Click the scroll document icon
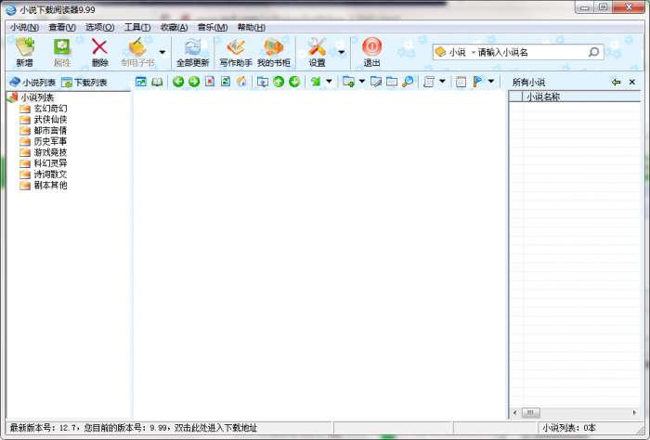The width and height of the screenshot is (650, 440). click(x=429, y=82)
